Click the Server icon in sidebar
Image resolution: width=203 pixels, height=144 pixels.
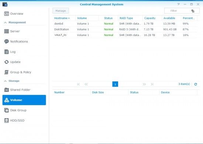coord(7,31)
